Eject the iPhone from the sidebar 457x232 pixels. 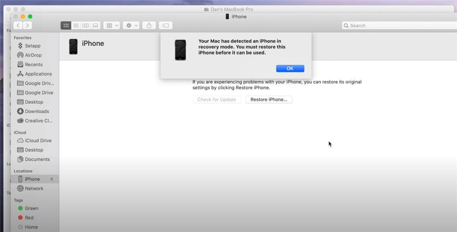pyautogui.click(x=52, y=179)
